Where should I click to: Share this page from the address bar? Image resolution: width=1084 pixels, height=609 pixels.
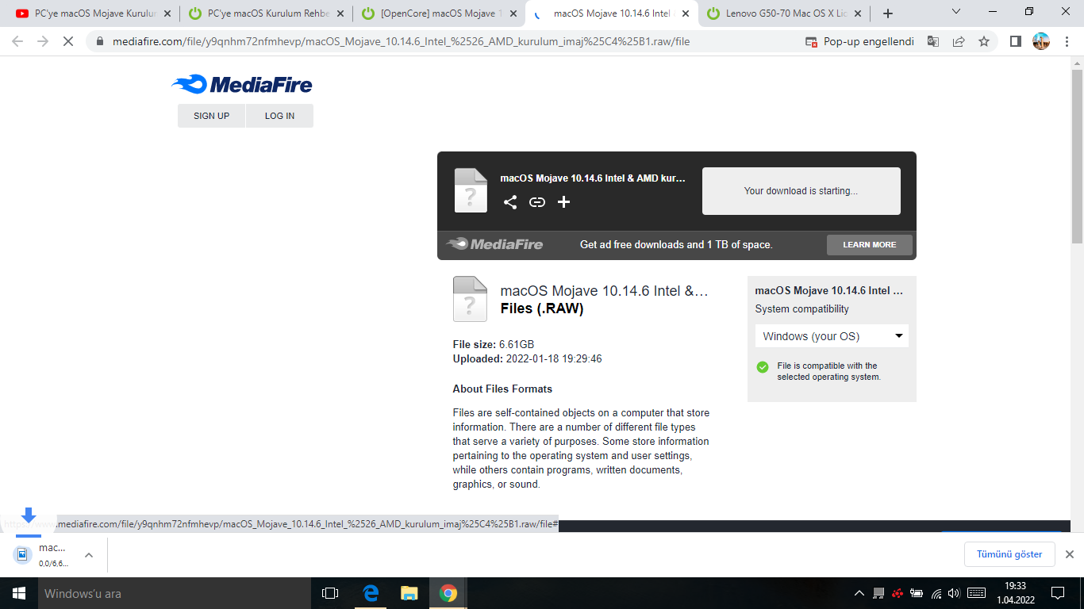point(959,41)
